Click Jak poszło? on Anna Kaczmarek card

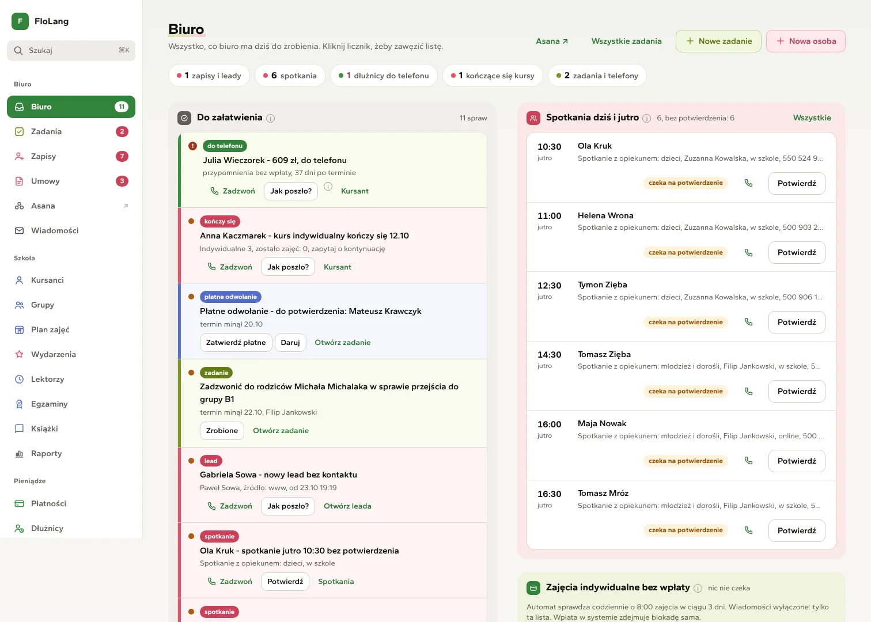[288, 267]
